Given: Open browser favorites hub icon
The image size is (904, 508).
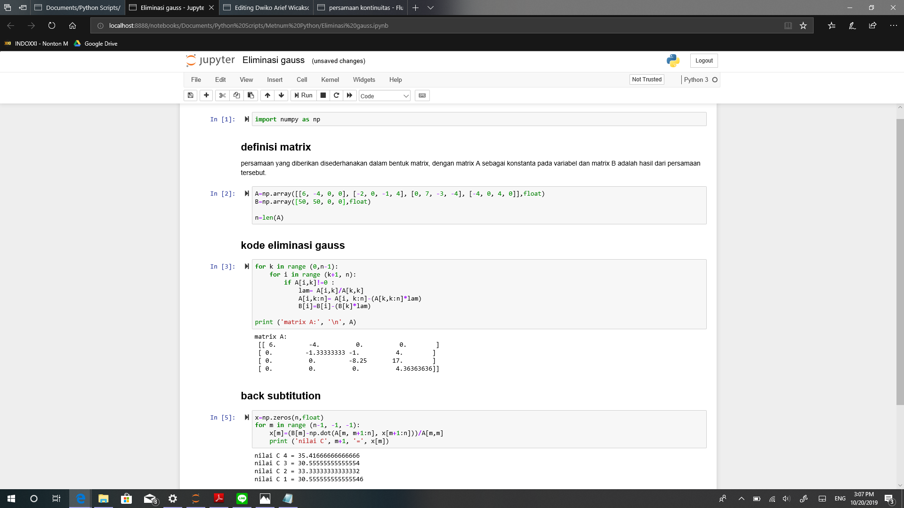Looking at the screenshot, I should [831, 25].
